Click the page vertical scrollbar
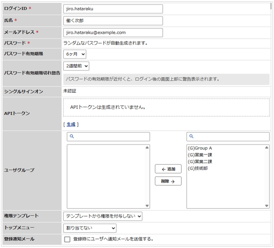Image resolution: width=274 pixels, height=248 pixels. coord(271,6)
